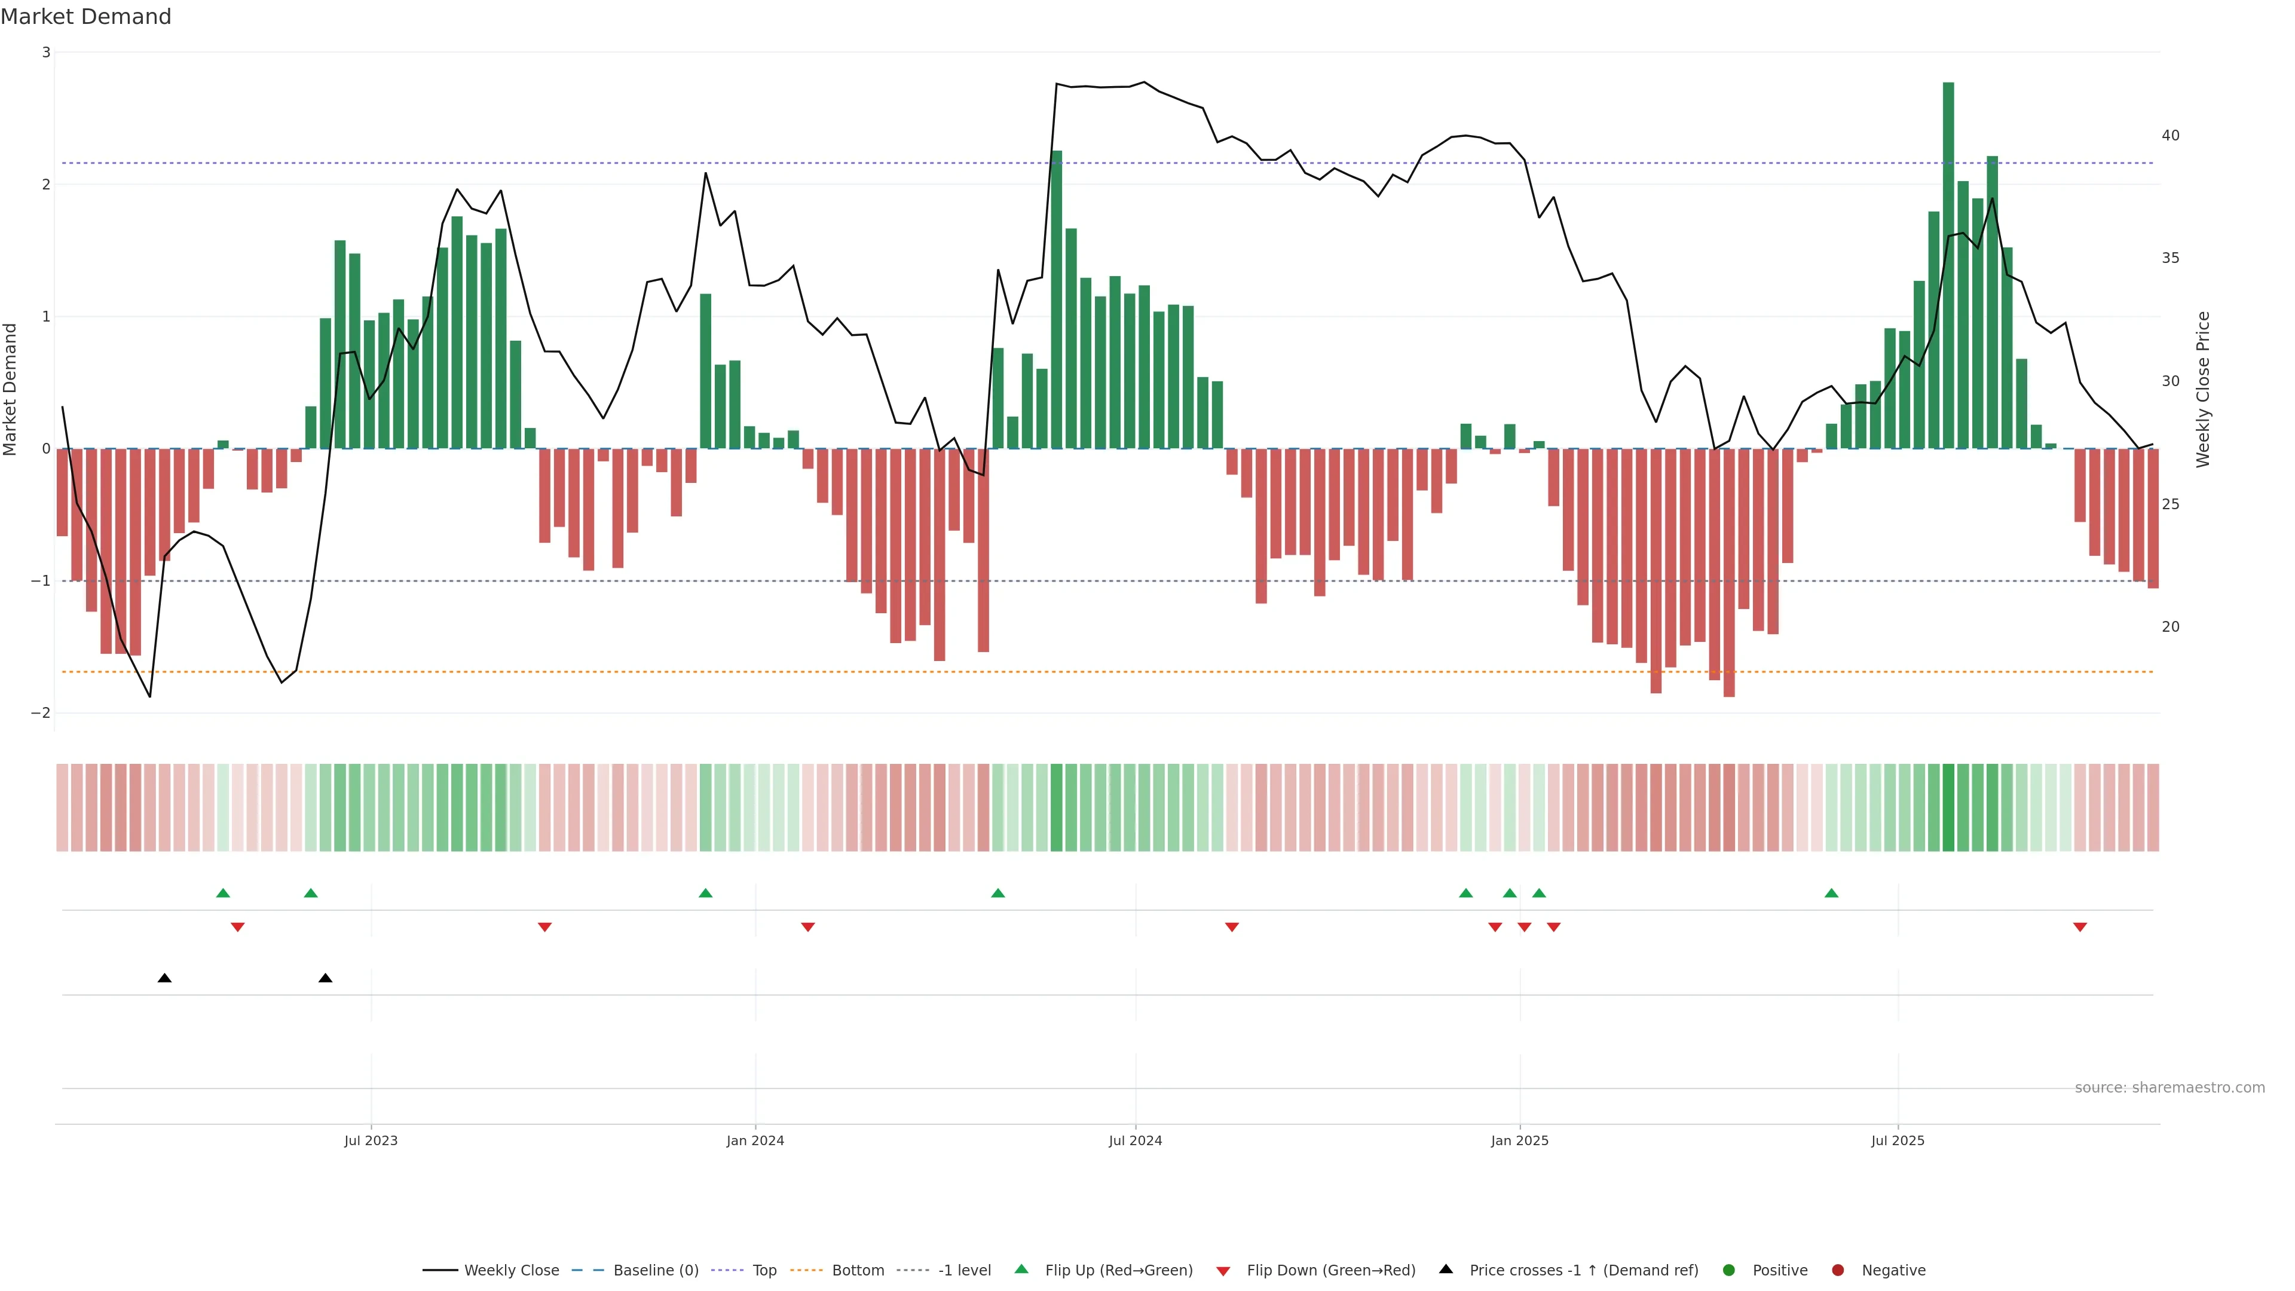
Task: Click the flip-up marker just before Jan 2024
Action: coord(706,893)
